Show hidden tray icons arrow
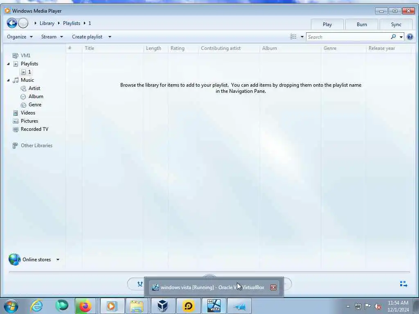The width and height of the screenshot is (419, 314). [x=348, y=307]
